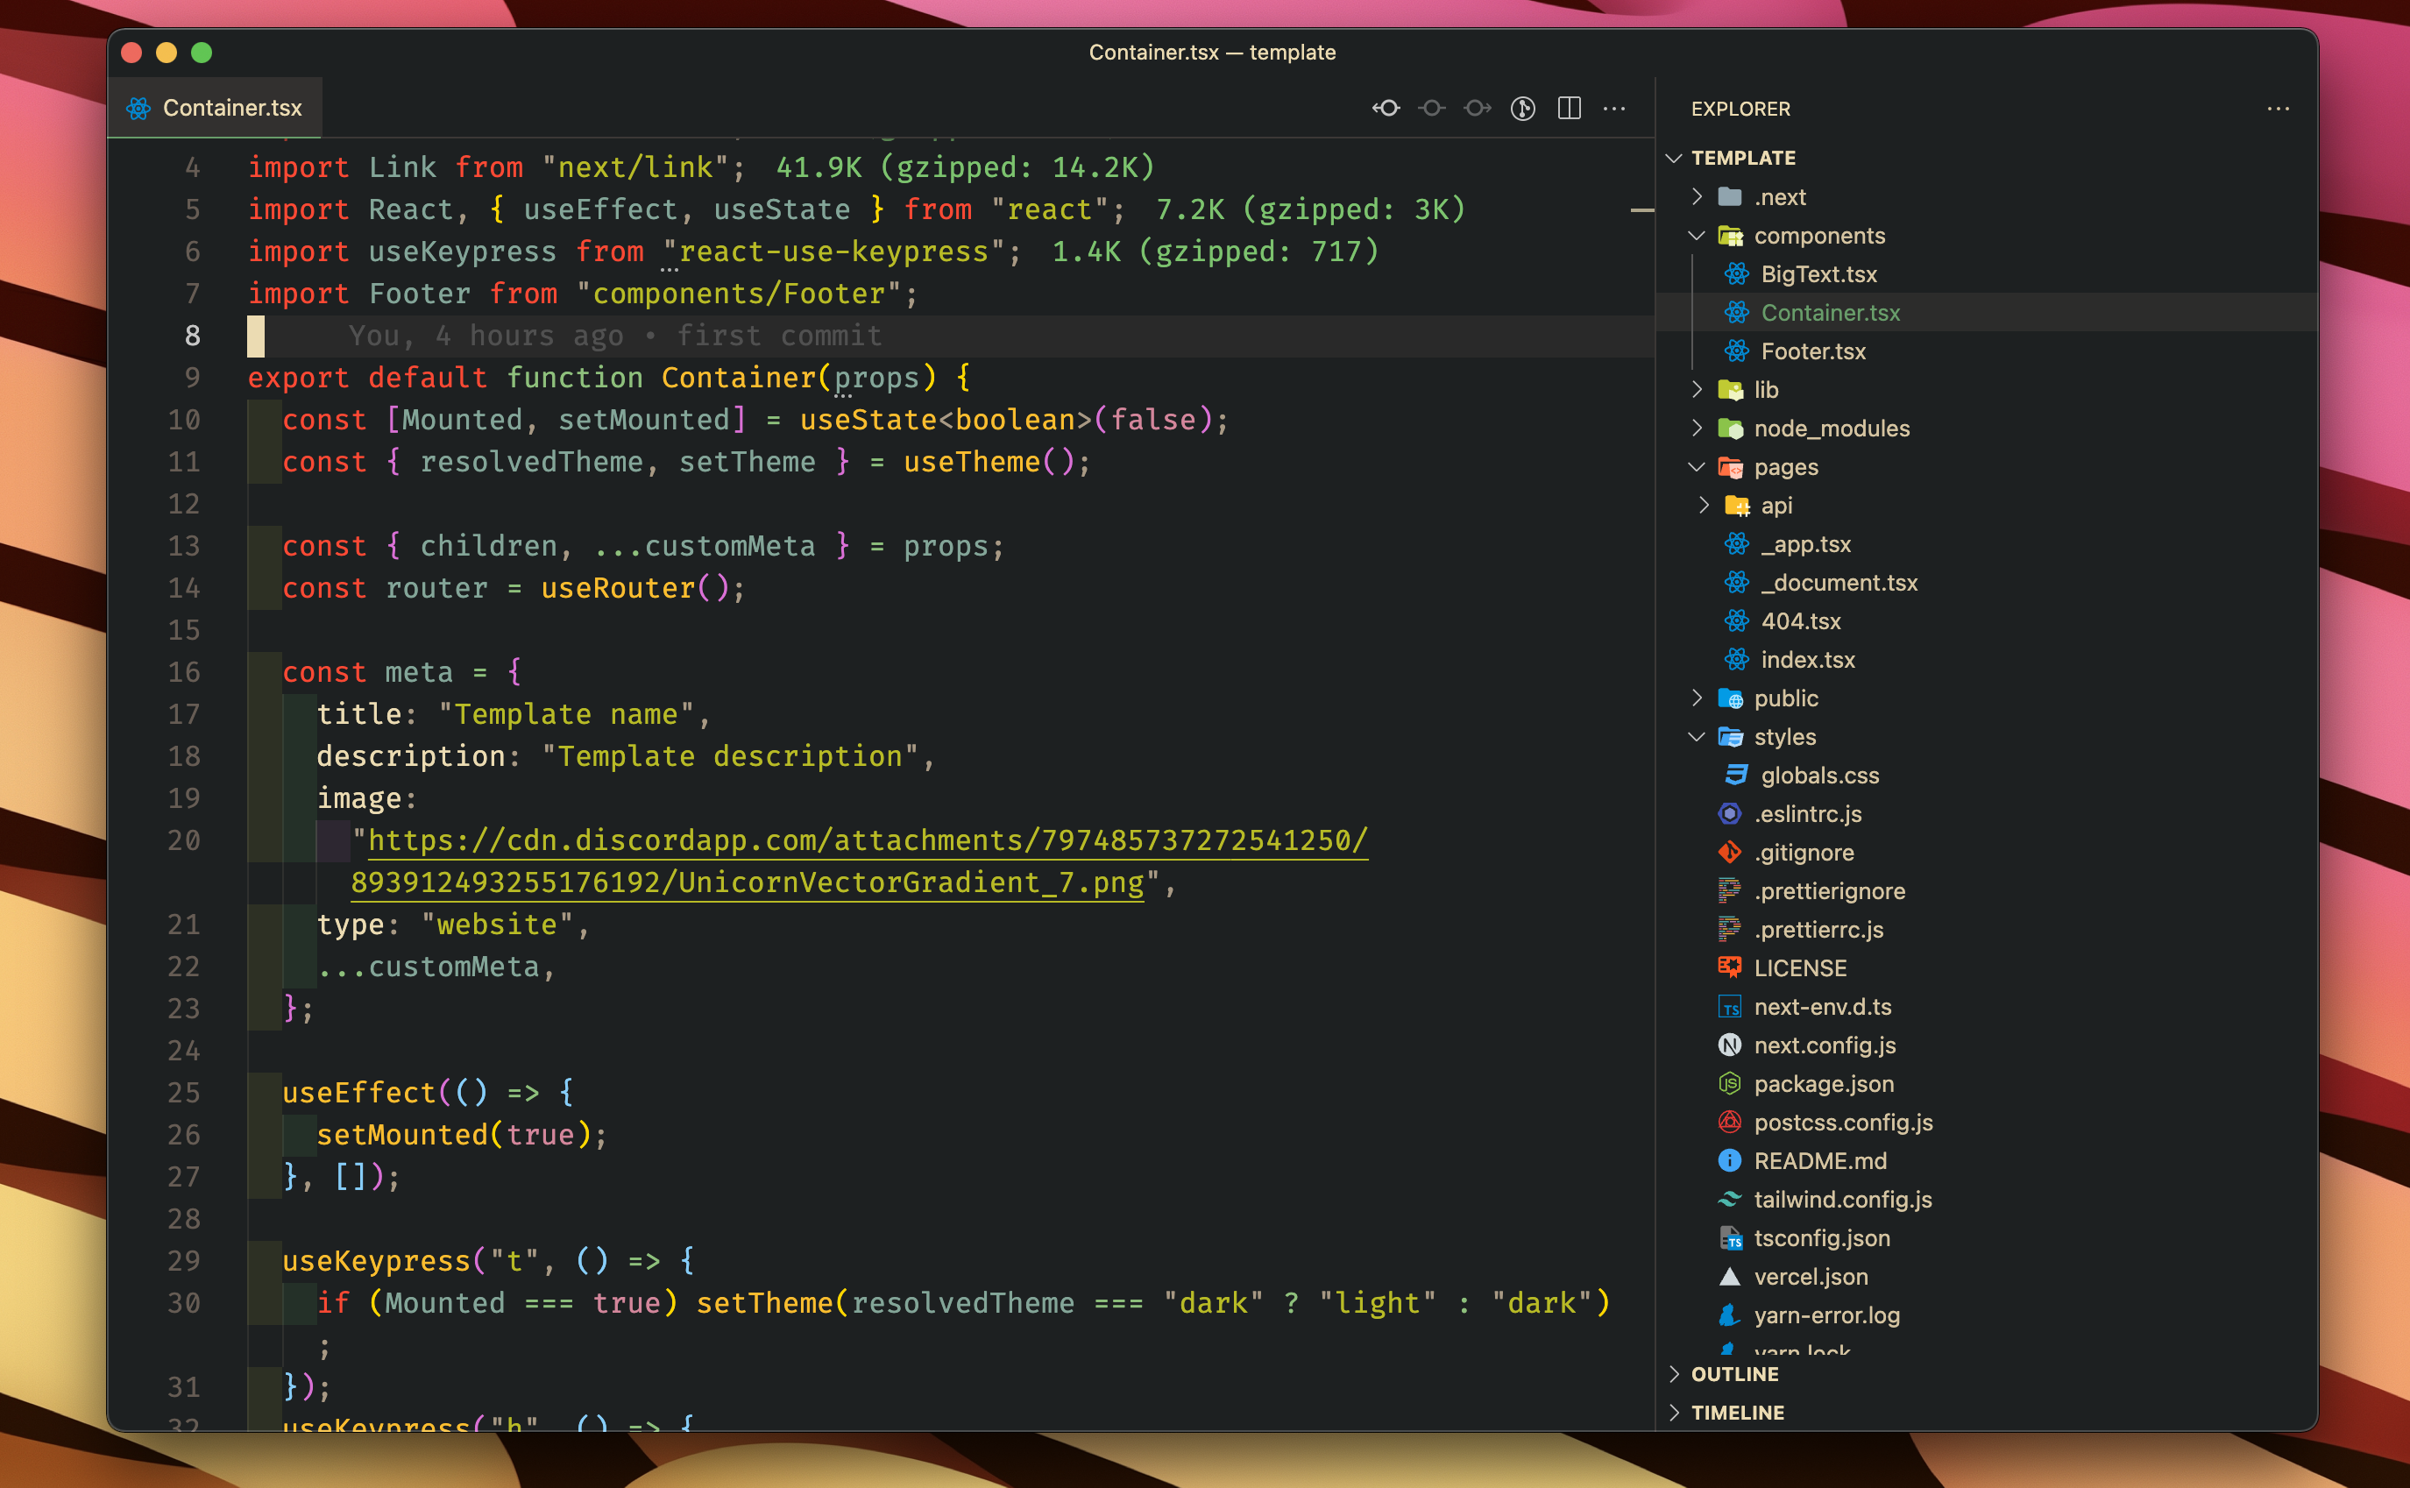Switch to the Container.tsx tab

coord(232,109)
